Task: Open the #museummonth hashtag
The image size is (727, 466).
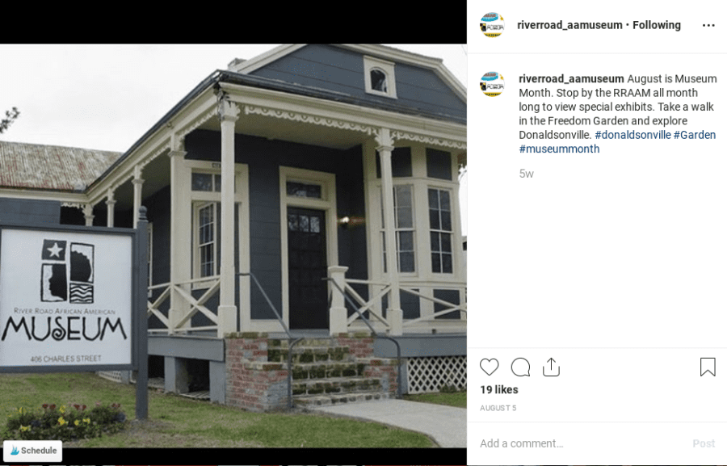Action: point(559,149)
